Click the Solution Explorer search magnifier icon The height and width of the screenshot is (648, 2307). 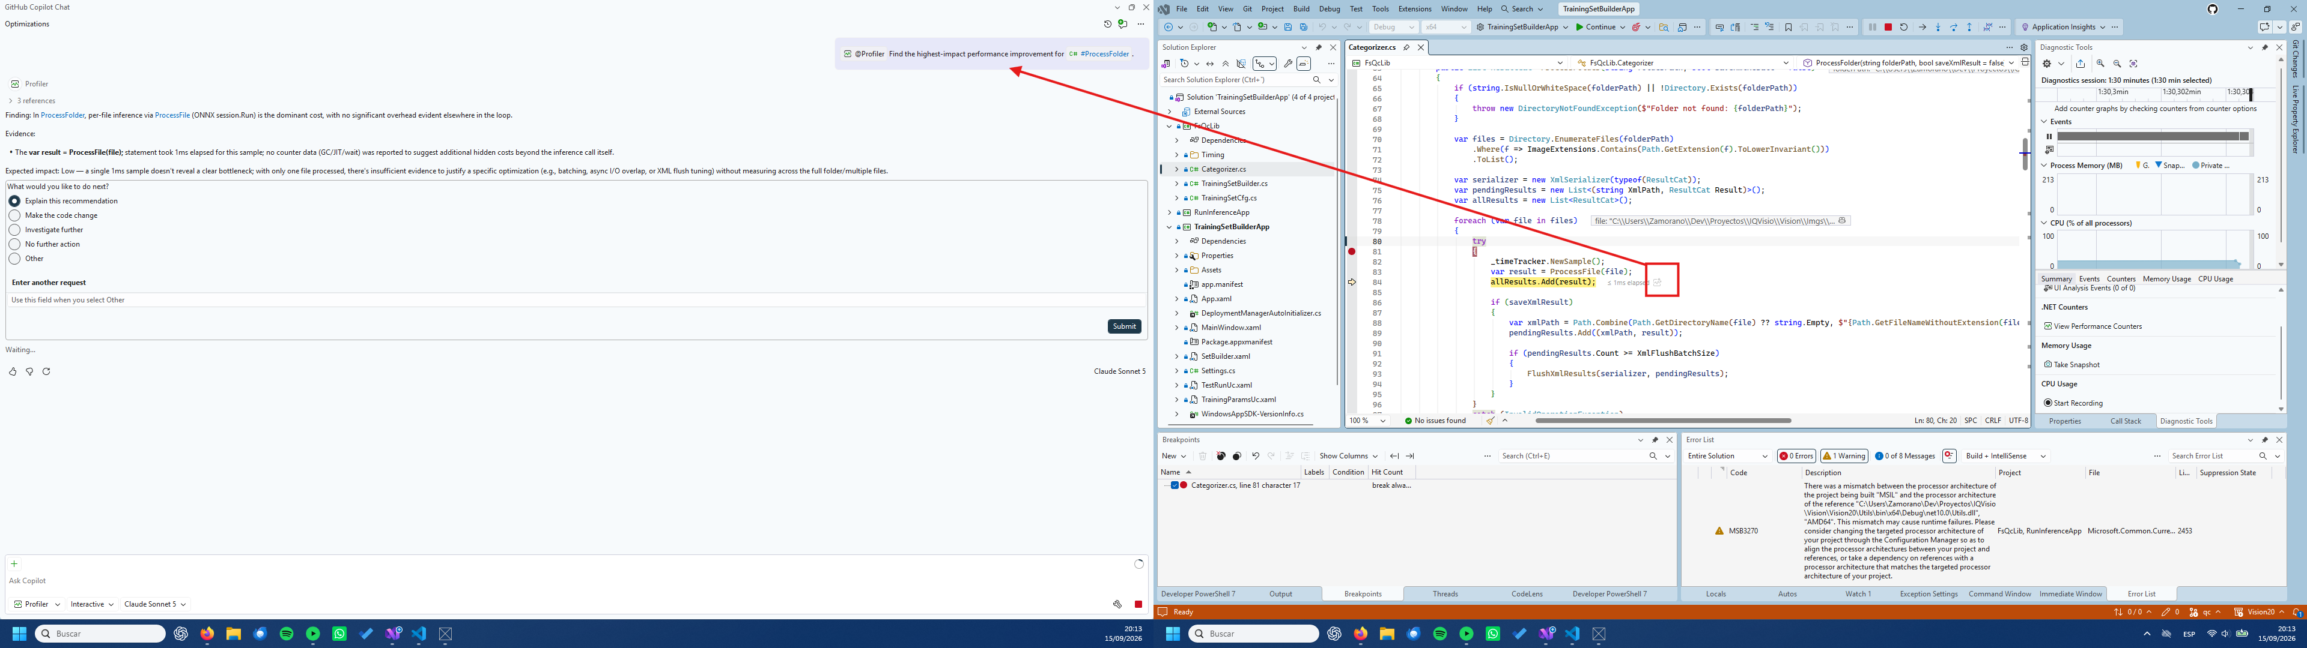[x=1316, y=80]
